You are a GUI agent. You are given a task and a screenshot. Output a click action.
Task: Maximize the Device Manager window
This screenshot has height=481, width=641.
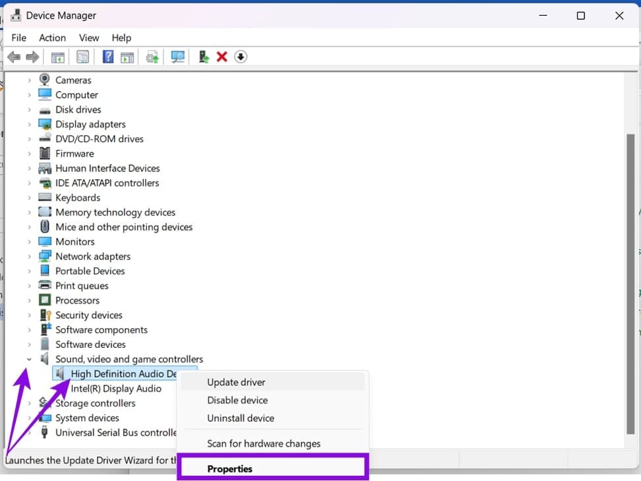(580, 16)
